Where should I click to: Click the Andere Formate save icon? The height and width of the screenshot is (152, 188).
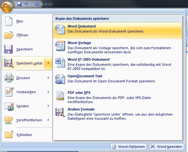click(x=60, y=112)
